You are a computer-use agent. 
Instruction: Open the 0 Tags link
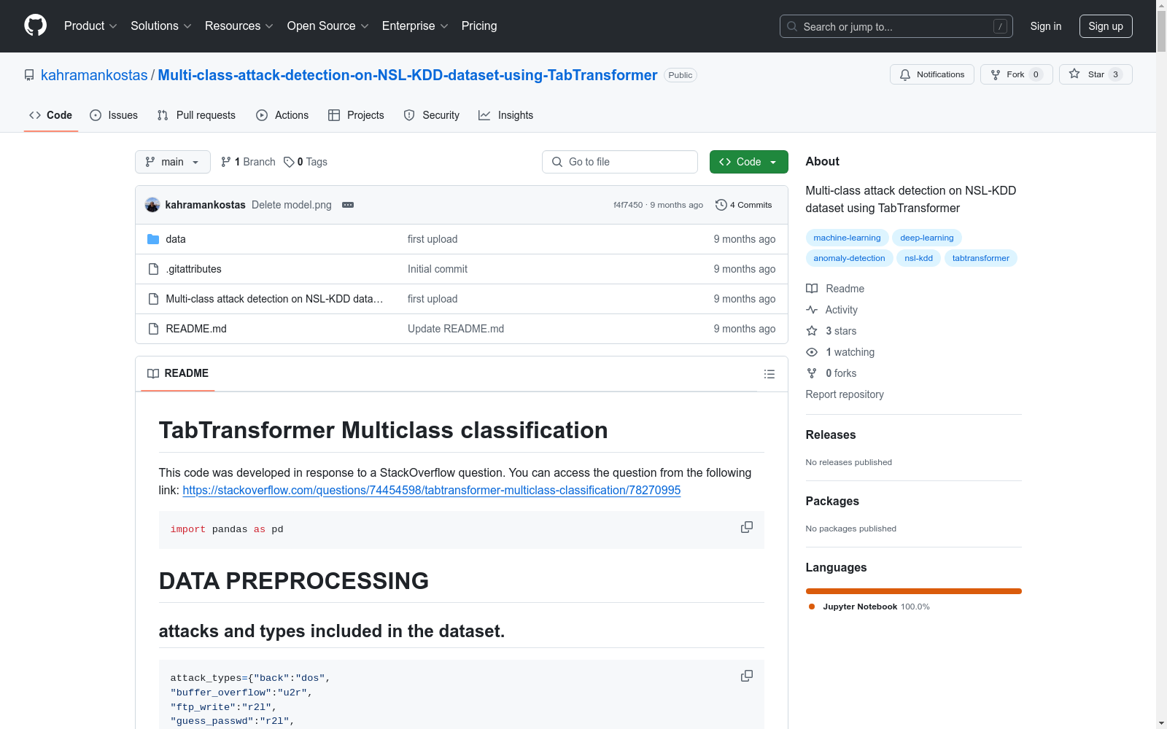point(306,162)
